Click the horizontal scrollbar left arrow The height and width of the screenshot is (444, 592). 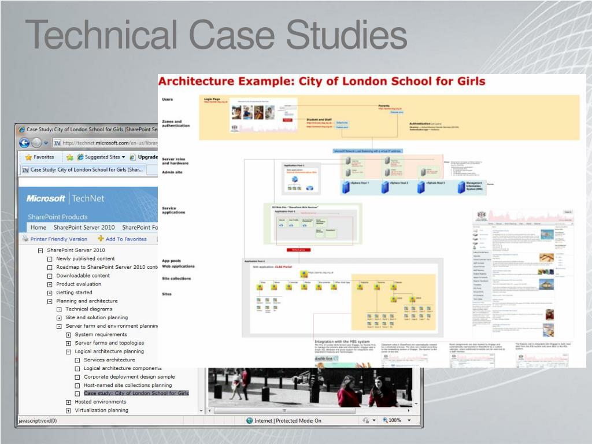(210, 410)
